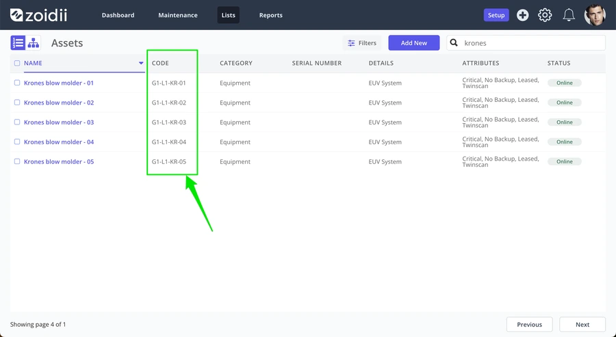The width and height of the screenshot is (616, 337).
Task: Toggle the NAME column sort arrow
Action: pyautogui.click(x=141, y=63)
